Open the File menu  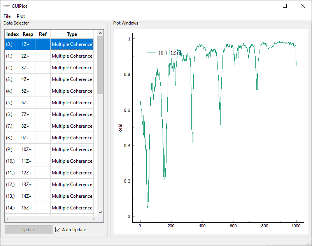[7, 16]
